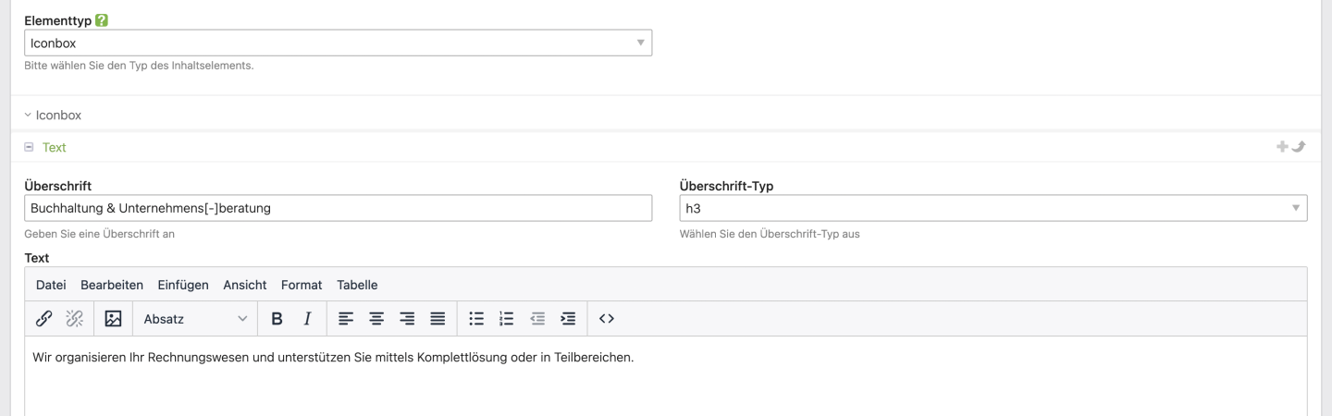
Task: Click the plus icon in Text row
Action: (x=1282, y=147)
